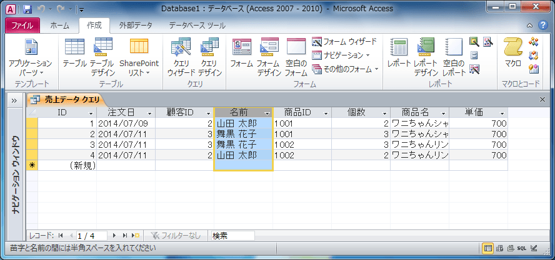The image size is (555, 260).
Task: Create a new フォーム (Form)
Action: pos(242,53)
